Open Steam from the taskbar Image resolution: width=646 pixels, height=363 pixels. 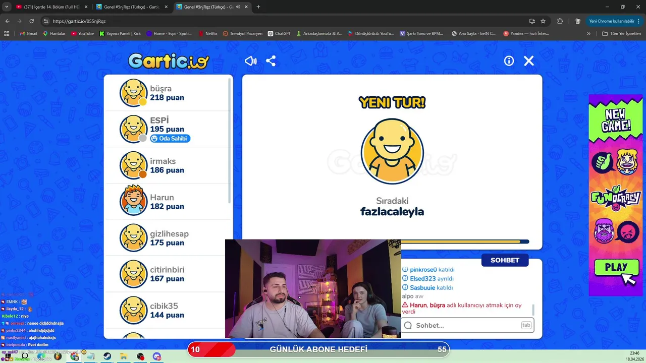(107, 356)
